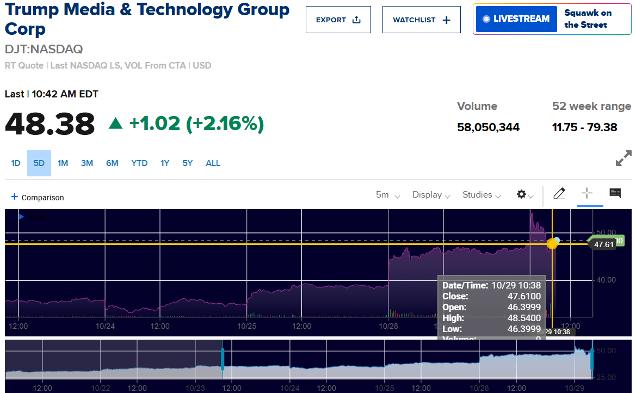Click the last price 48.38
This screenshot has height=393, width=636.
click(50, 124)
